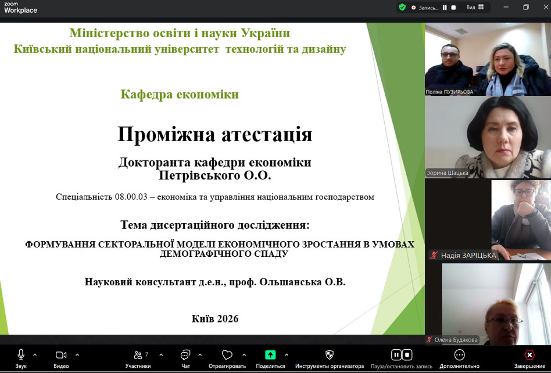The height and width of the screenshot is (373, 551).
Task: Toggle camera with the Видео button
Action: [61, 355]
